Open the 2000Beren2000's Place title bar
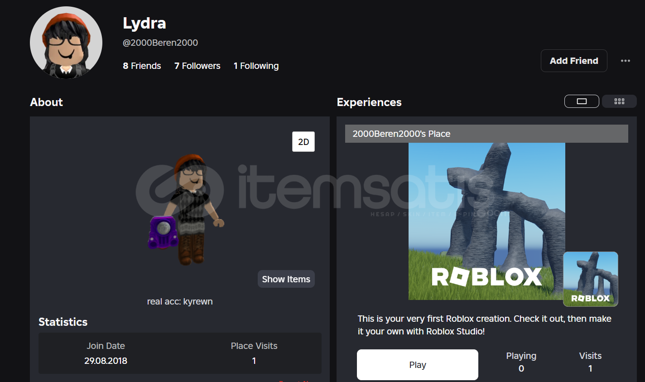This screenshot has height=382, width=645. click(x=486, y=134)
